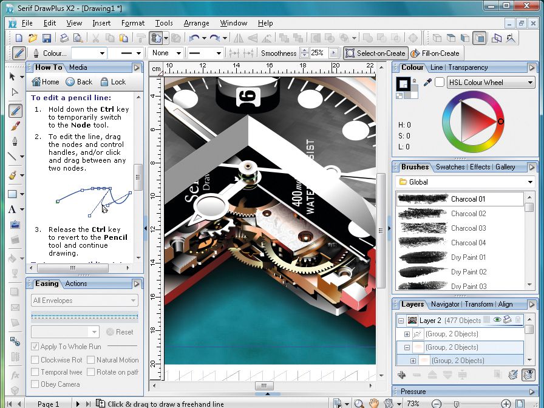Click the Add Layer plus icon
Image resolution: width=544 pixels, height=408 pixels.
[x=402, y=375]
